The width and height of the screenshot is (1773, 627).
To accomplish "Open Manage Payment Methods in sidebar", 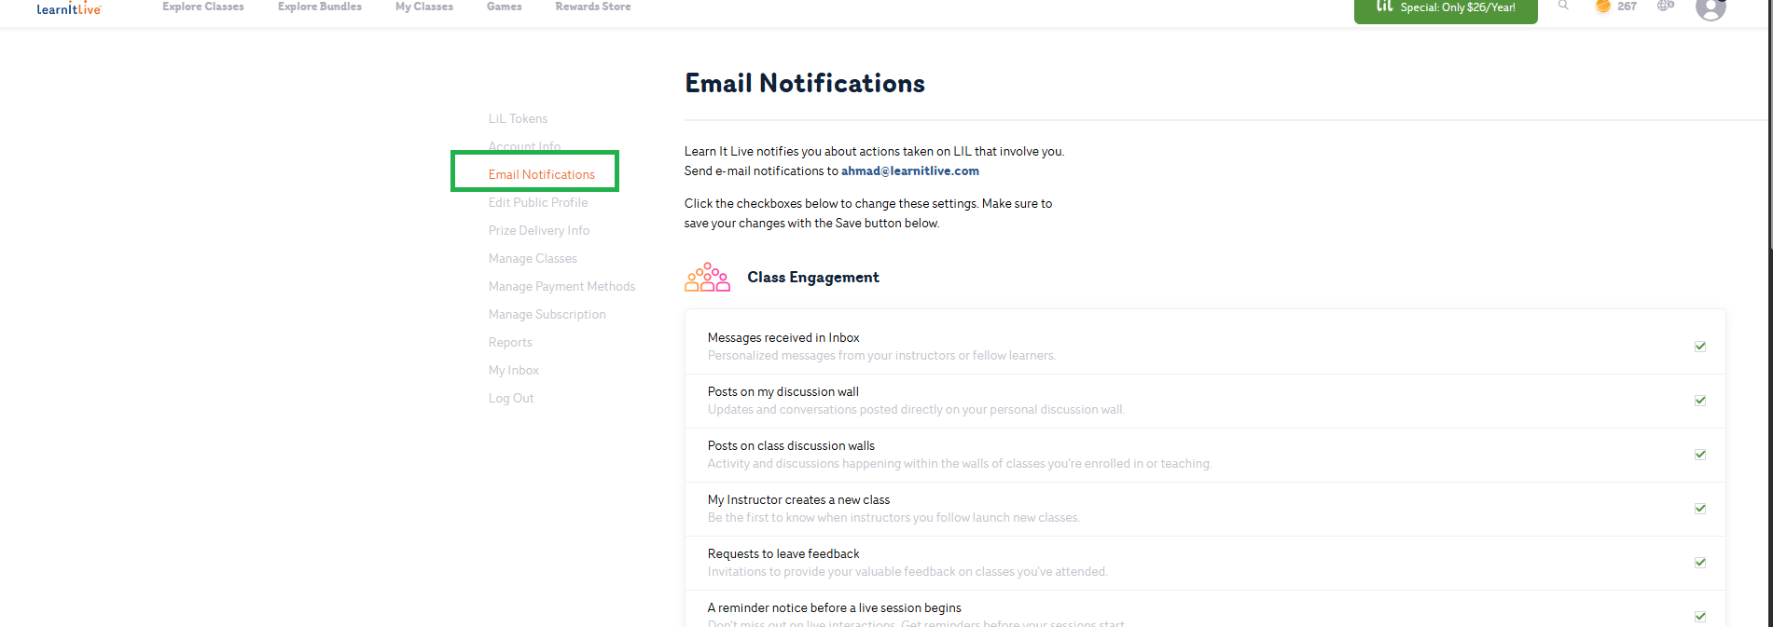I will (x=561, y=287).
